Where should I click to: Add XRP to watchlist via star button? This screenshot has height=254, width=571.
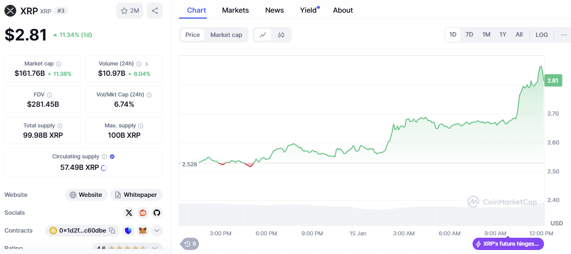click(x=129, y=11)
